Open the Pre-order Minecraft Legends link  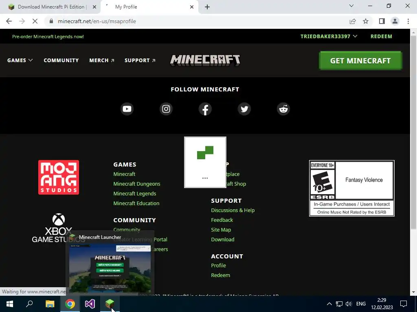point(48,37)
